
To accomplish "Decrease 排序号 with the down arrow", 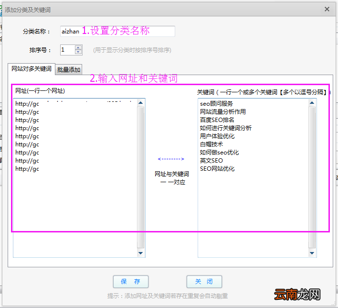I will click(x=78, y=52).
